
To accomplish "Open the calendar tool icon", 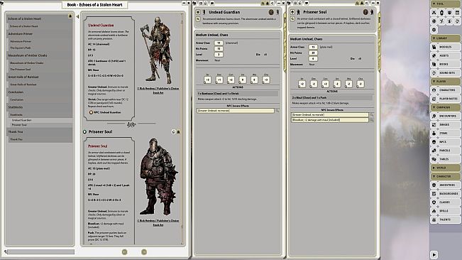I will pyautogui.click(x=457, y=12).
